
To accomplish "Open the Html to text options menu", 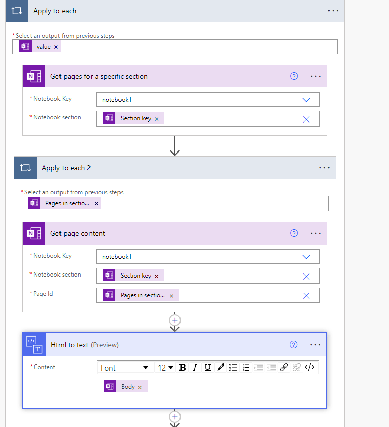I will point(315,345).
